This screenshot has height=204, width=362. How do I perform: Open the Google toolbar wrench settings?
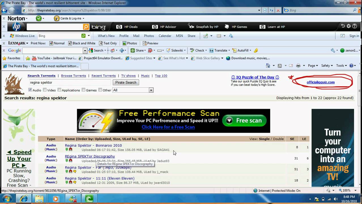[333, 50]
